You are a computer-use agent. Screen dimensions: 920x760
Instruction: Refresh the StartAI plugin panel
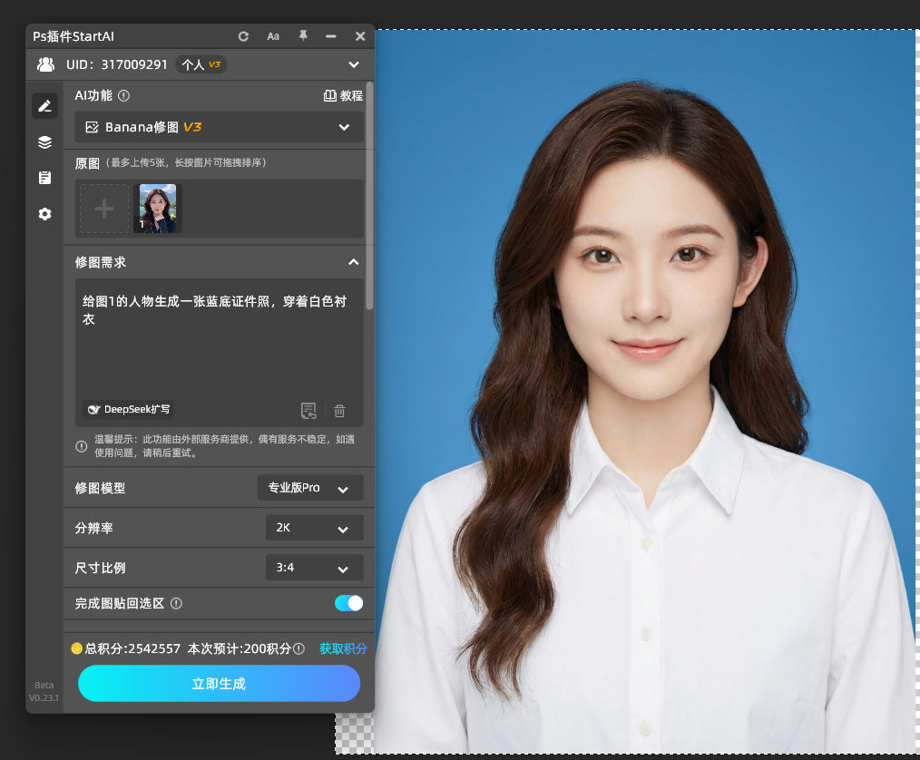coord(243,36)
